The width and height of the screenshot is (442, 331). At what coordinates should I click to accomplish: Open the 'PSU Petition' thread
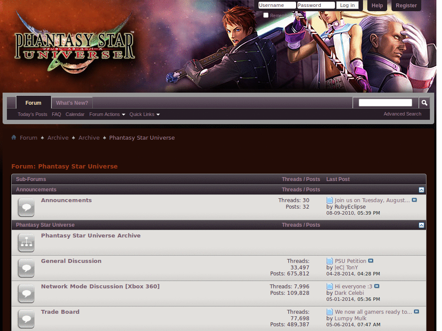(350, 261)
